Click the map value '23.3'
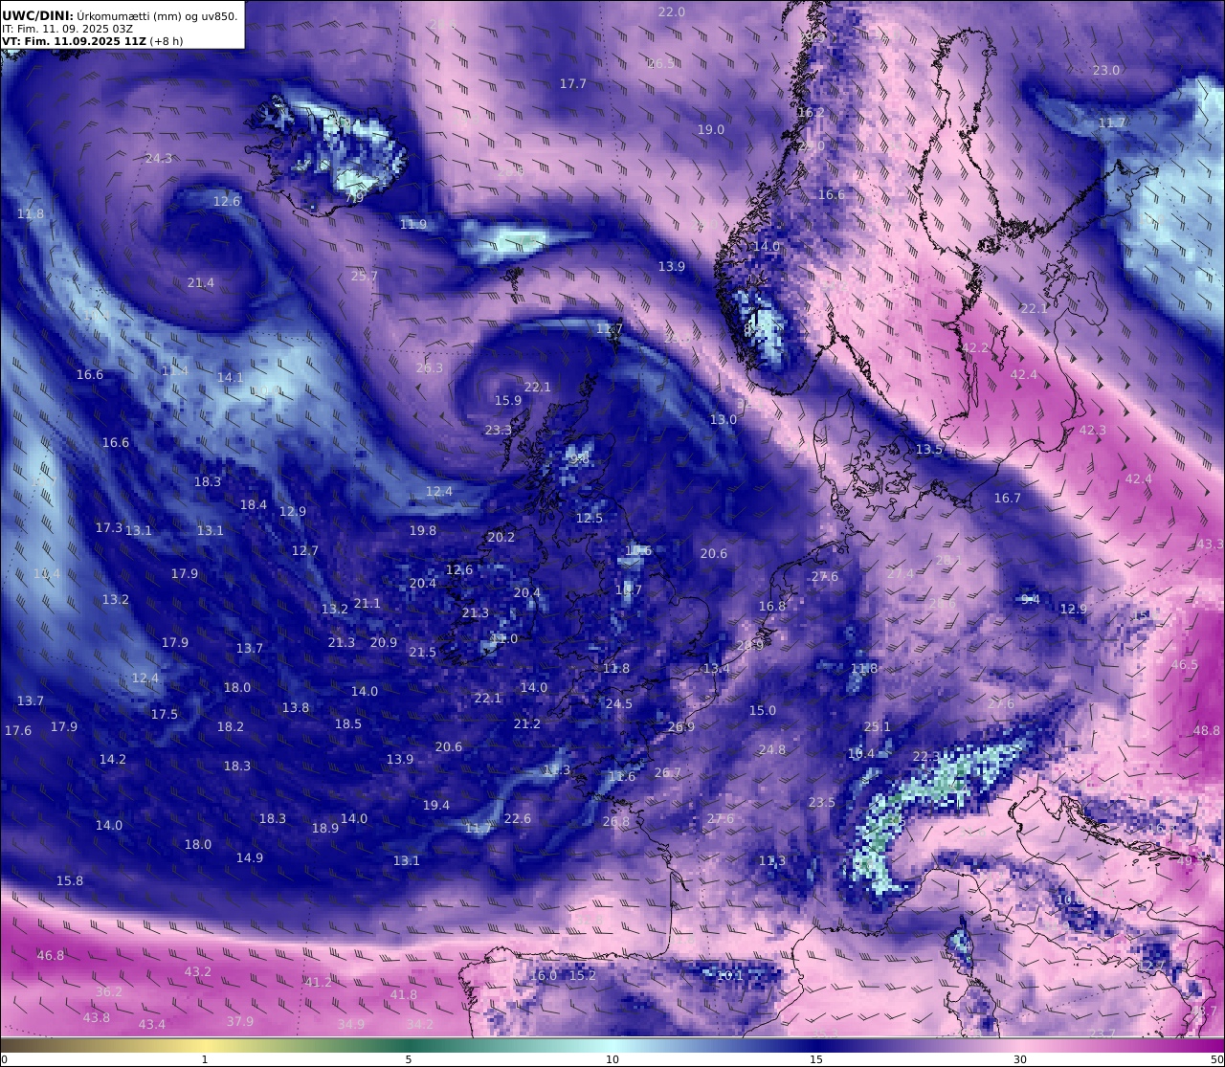 click(x=498, y=430)
